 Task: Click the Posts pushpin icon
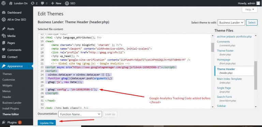click(x=4, y=29)
